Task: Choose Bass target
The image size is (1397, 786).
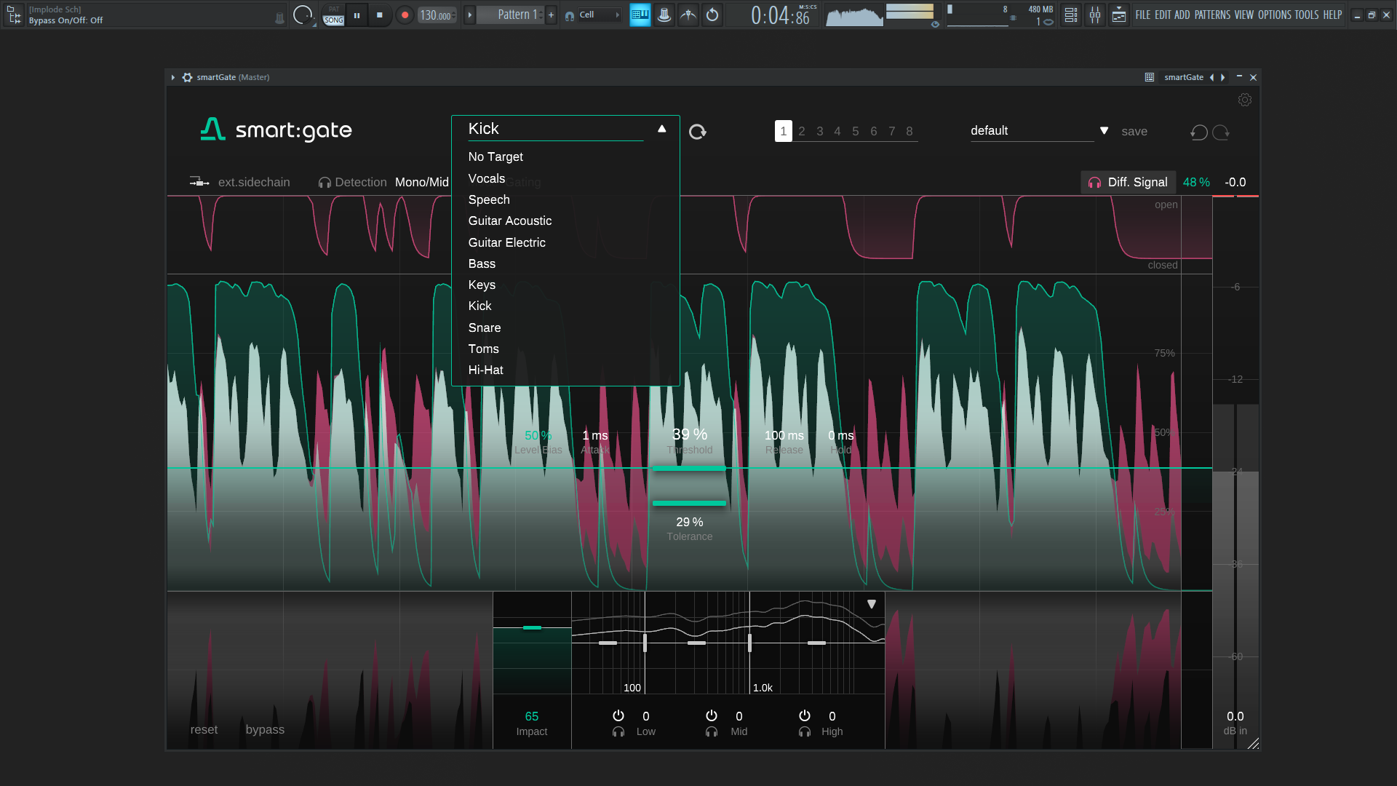Action: (x=482, y=263)
